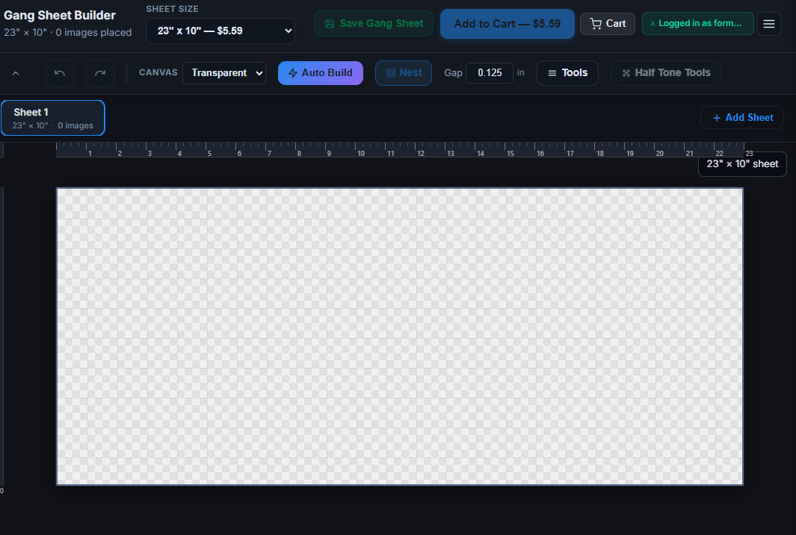Open the Canvas Transparent dropdown
Screen dimensions: 796x535
[x=224, y=73]
